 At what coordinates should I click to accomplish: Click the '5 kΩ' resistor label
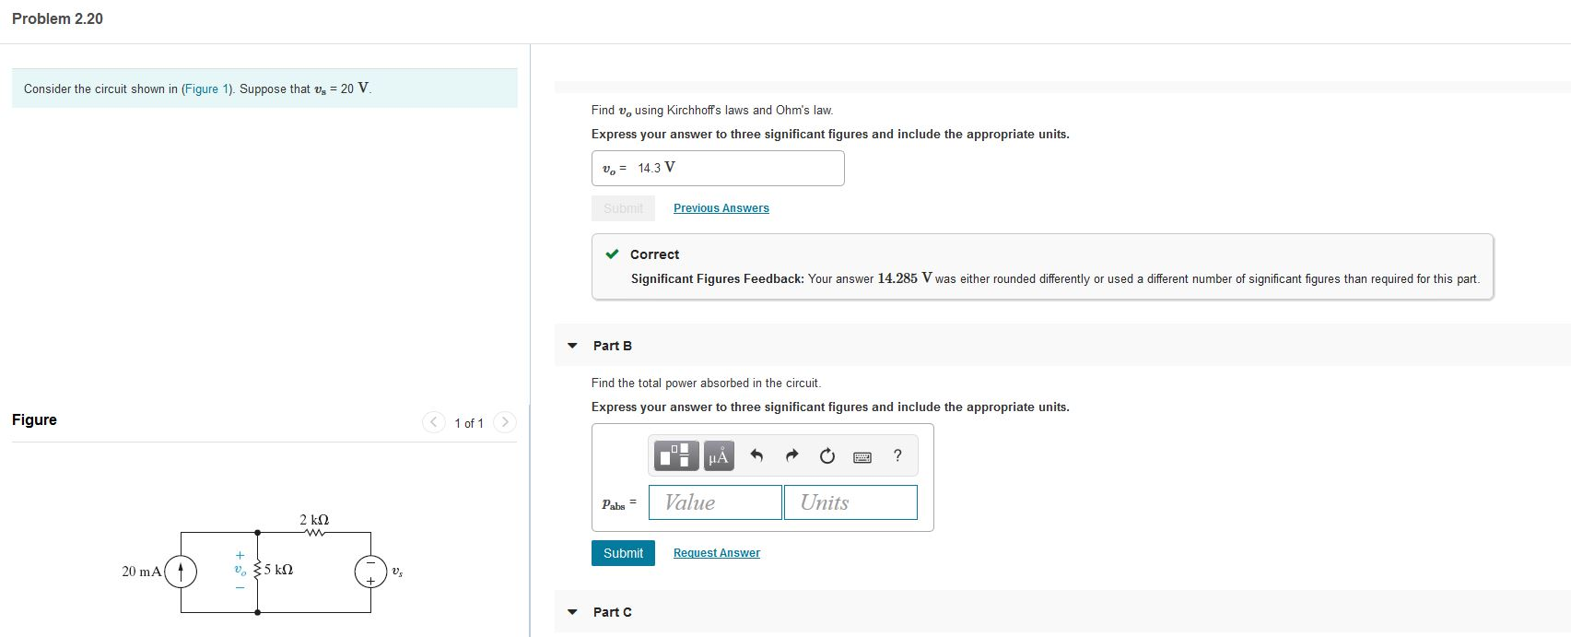(x=279, y=570)
